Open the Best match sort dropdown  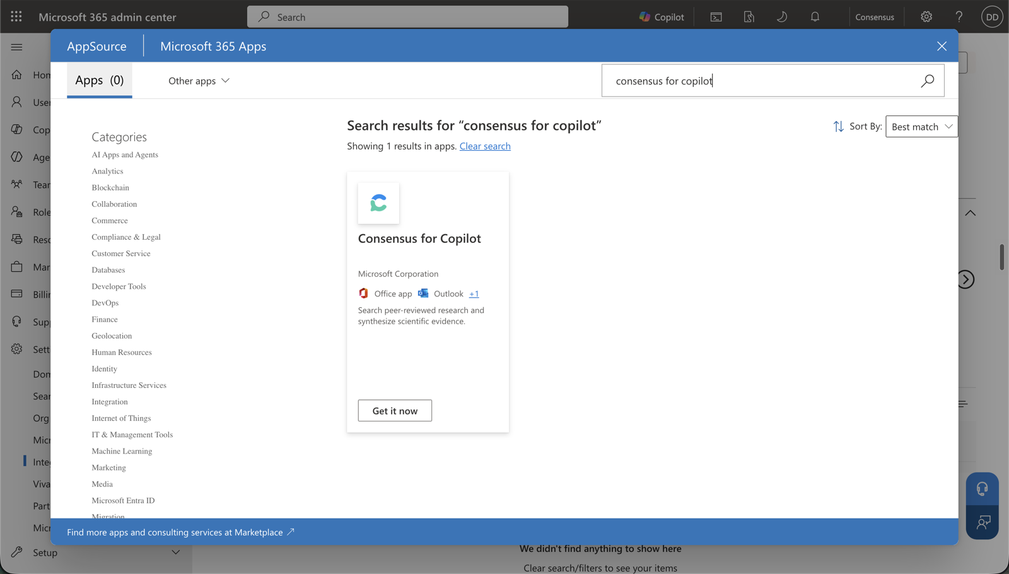(921, 126)
